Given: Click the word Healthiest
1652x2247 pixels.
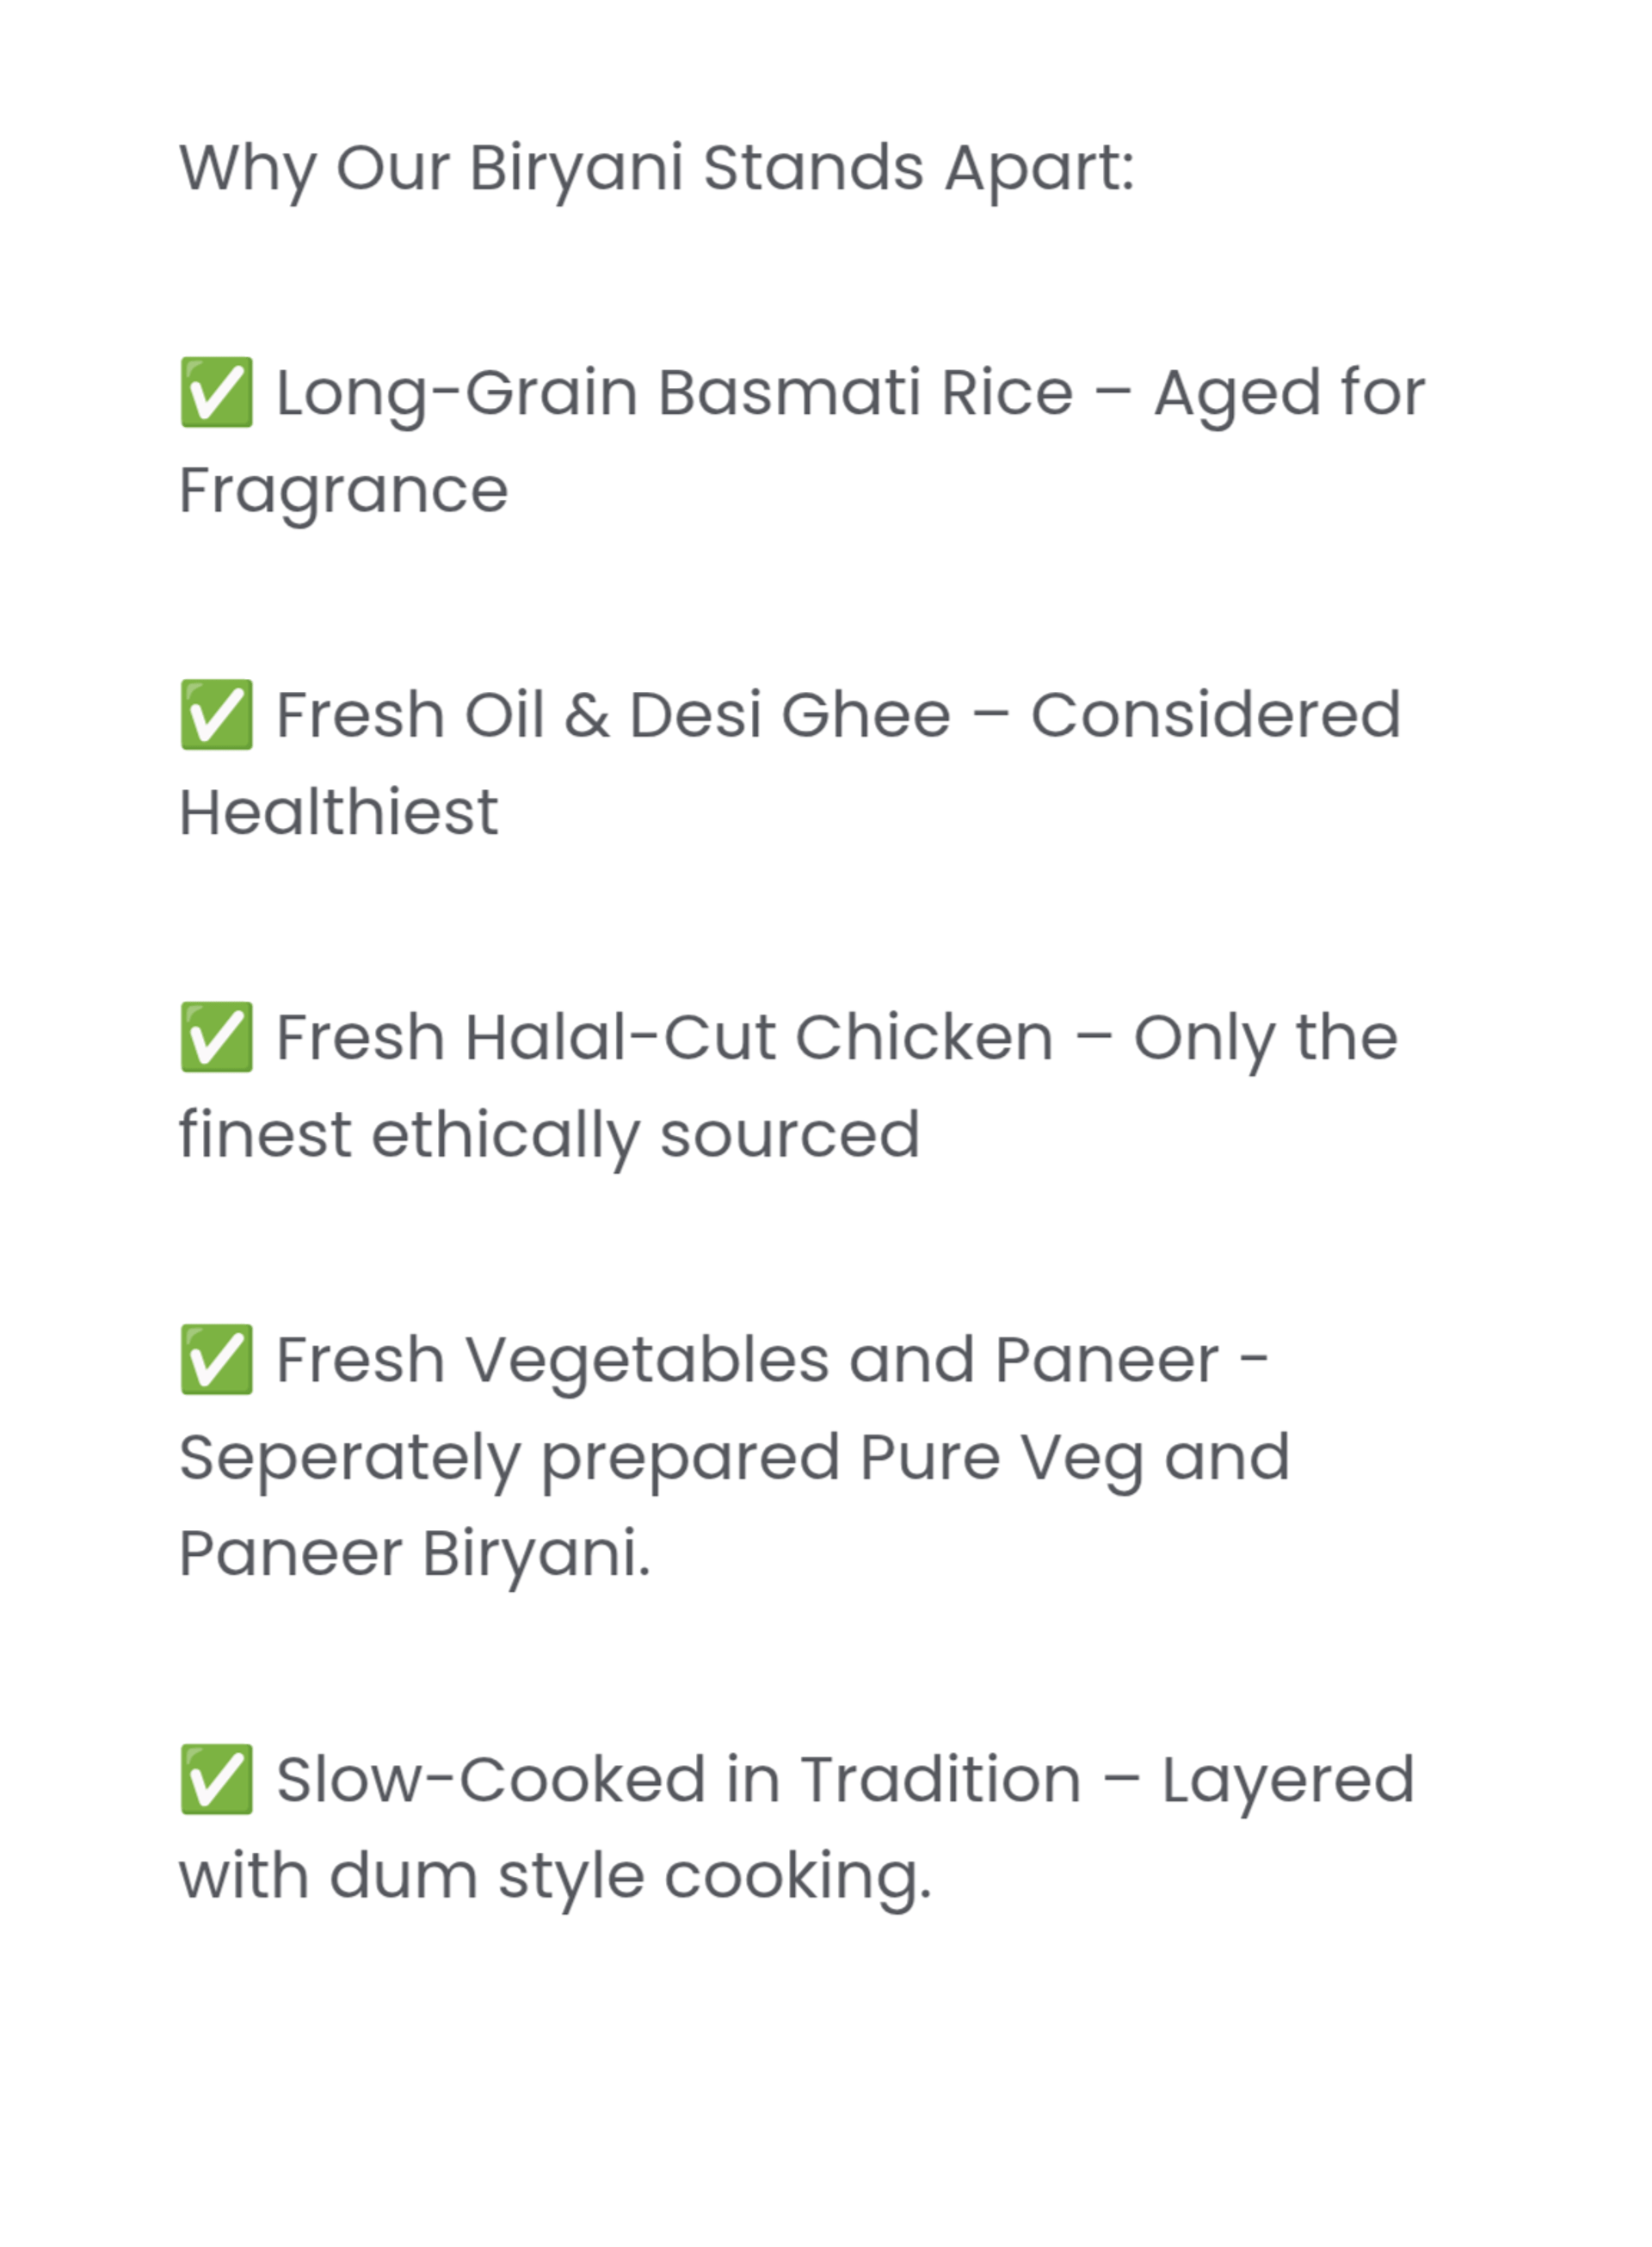Looking at the screenshot, I should [x=338, y=812].
